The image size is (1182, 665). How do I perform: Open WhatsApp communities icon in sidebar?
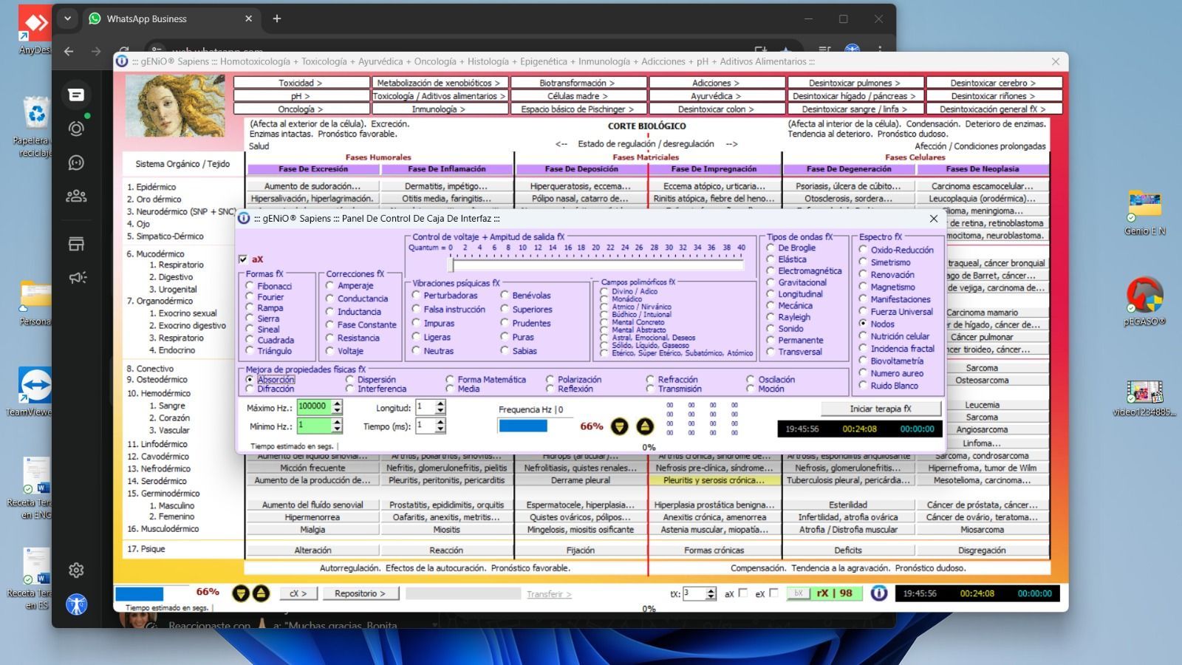click(76, 196)
